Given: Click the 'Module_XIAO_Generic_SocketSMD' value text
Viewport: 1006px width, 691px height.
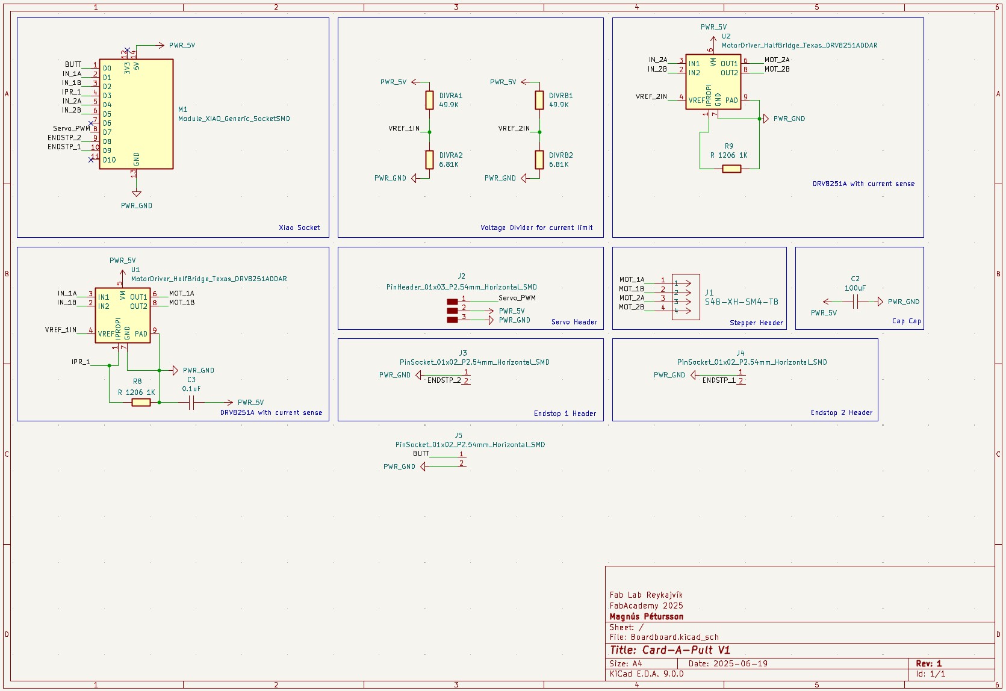Looking at the screenshot, I should 234,119.
